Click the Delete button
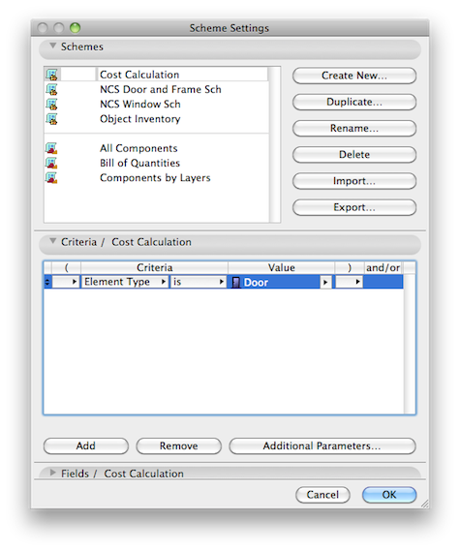The image size is (460, 551). point(354,155)
